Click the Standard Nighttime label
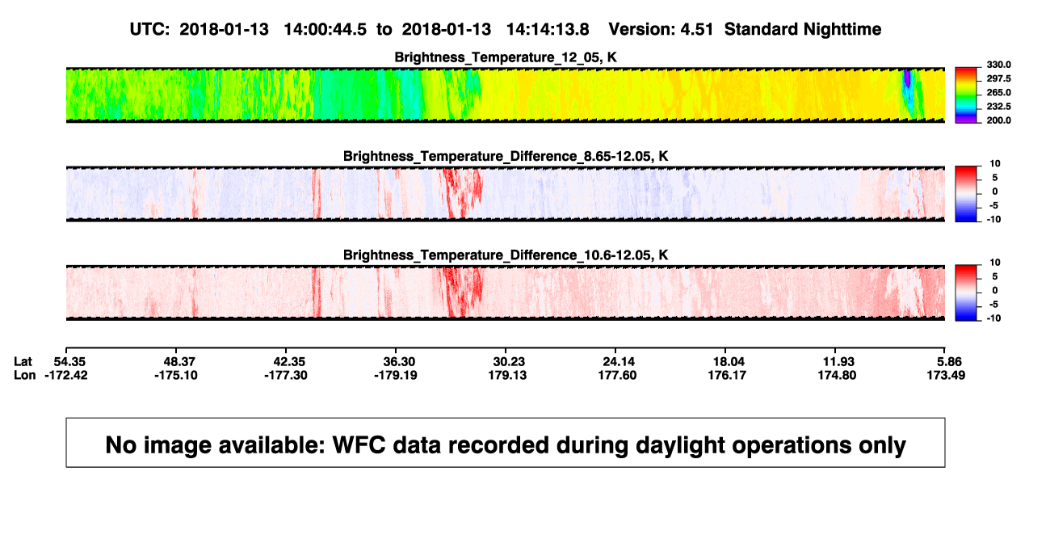Image resolution: width=1050 pixels, height=539 pixels. pos(803,29)
